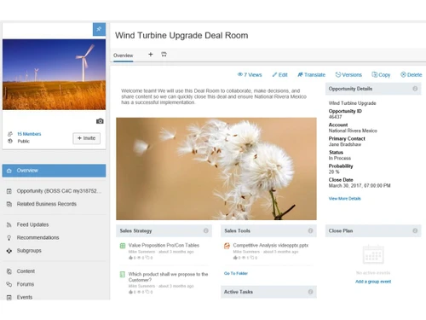This screenshot has width=426, height=320.
Task: Open Content section in sidebar
Action: click(54, 271)
